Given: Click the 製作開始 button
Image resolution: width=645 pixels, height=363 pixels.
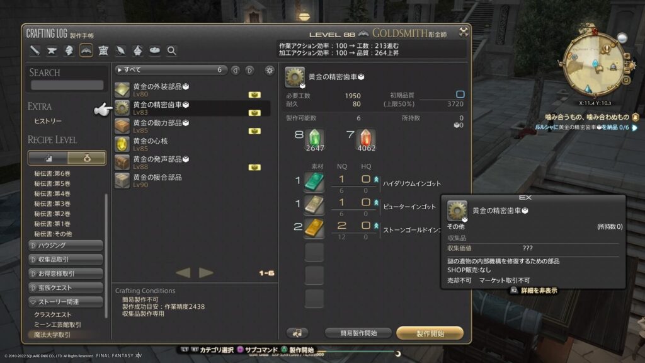Looking at the screenshot, I should (x=430, y=333).
